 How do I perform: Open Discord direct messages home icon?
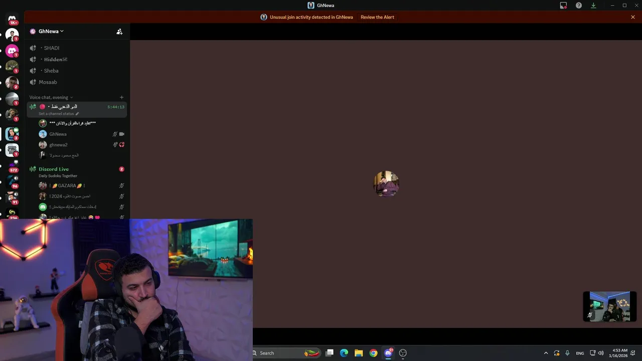(12, 19)
